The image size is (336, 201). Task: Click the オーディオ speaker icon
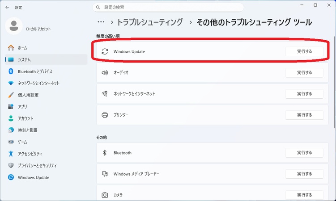[105, 72]
